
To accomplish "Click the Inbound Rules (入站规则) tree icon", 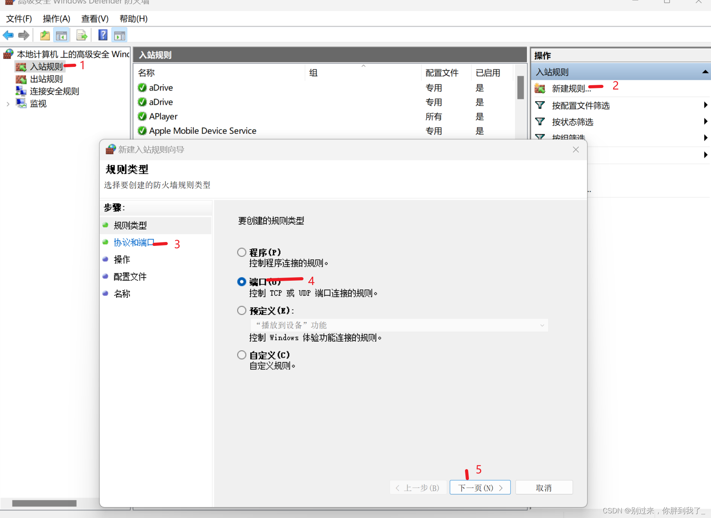I will click(21, 66).
